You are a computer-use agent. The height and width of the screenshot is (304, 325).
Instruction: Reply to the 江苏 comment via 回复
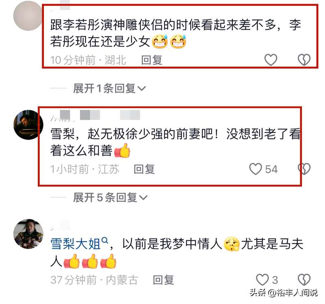point(144,169)
